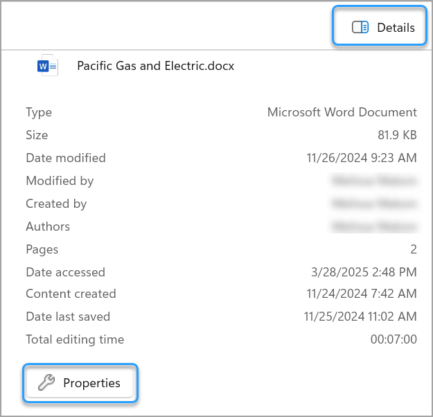Click the blurred Modified by name
This screenshot has width=433, height=417.
tap(375, 181)
